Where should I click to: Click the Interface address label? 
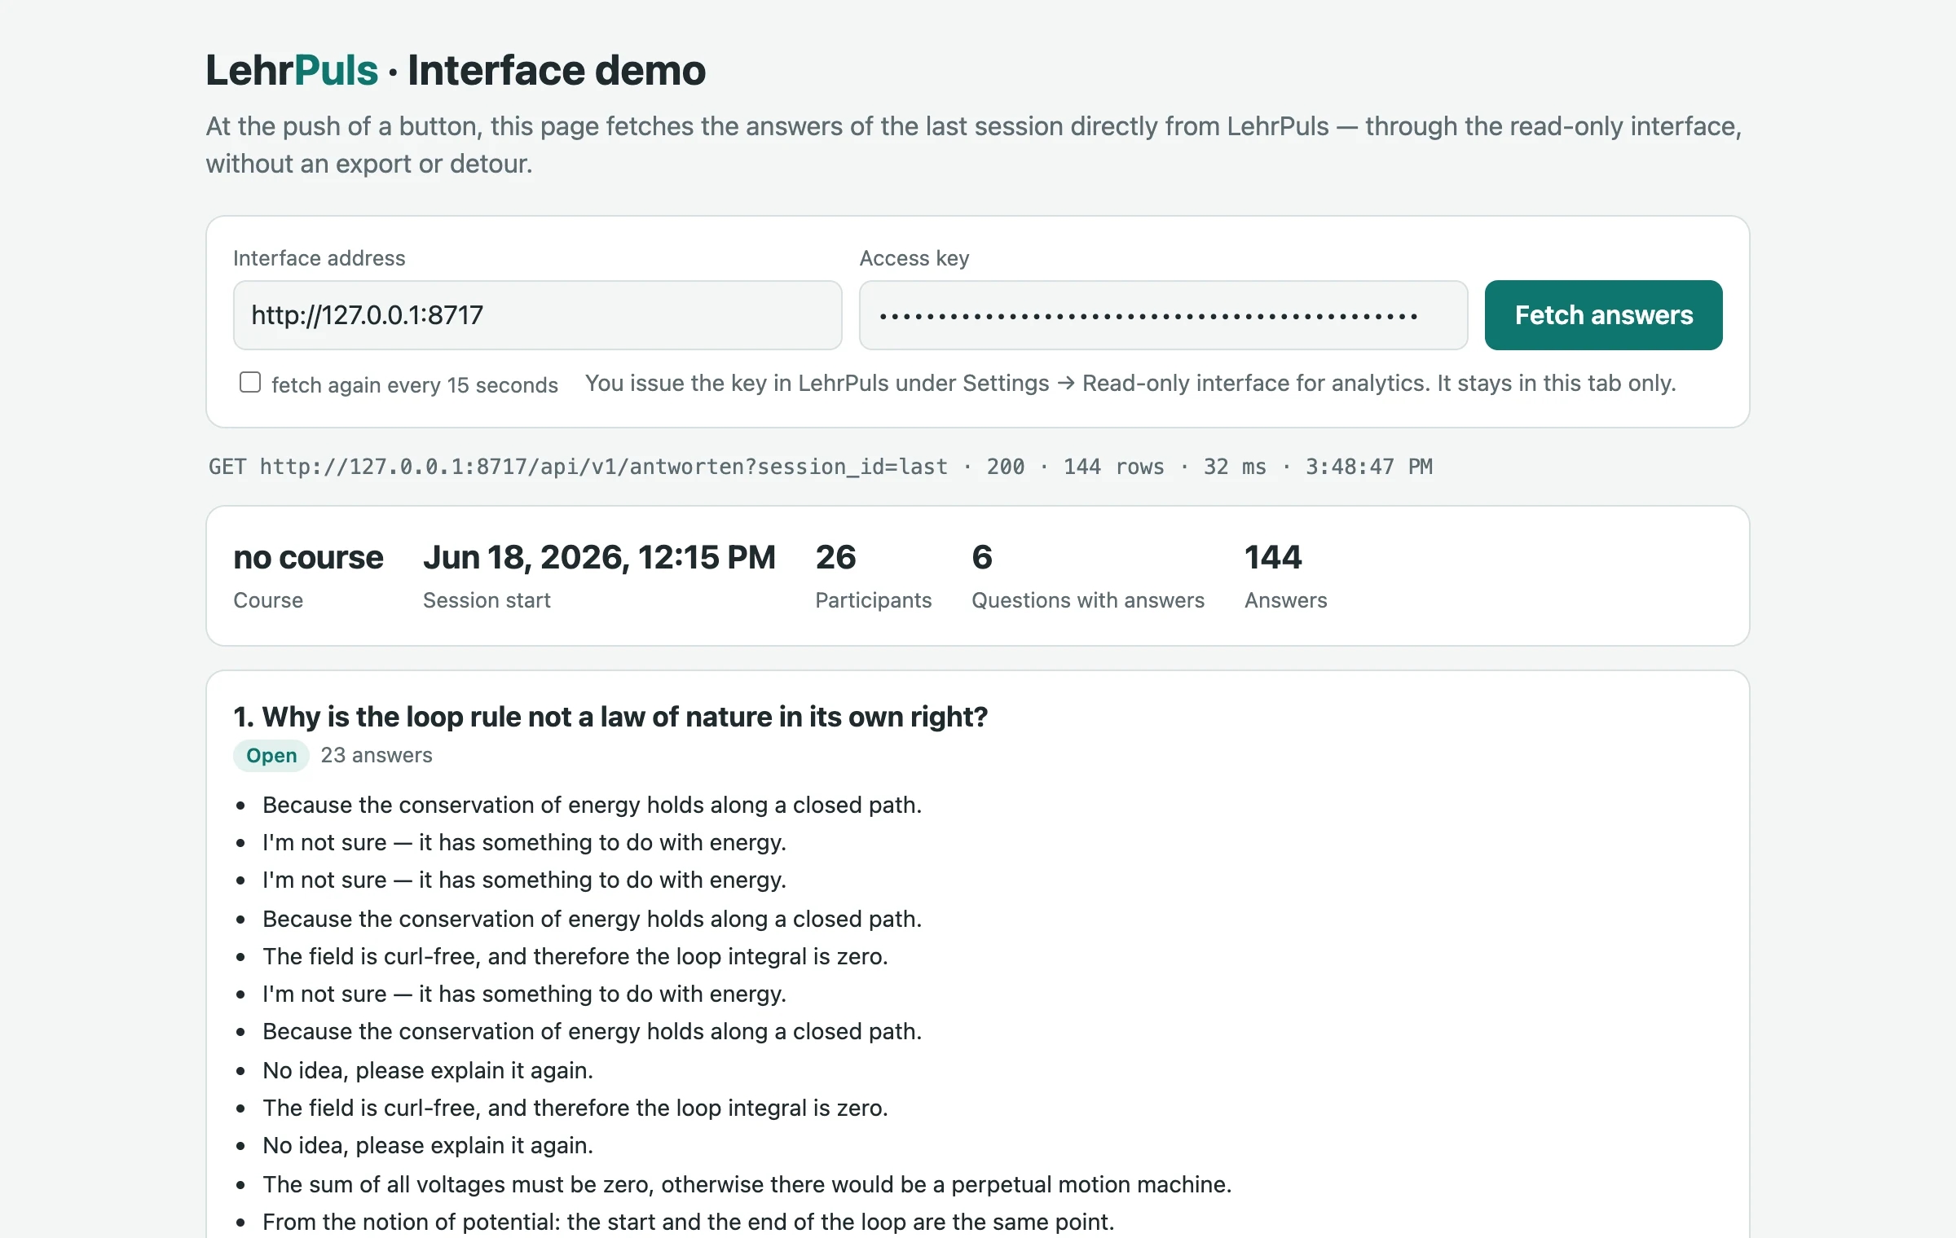(319, 258)
